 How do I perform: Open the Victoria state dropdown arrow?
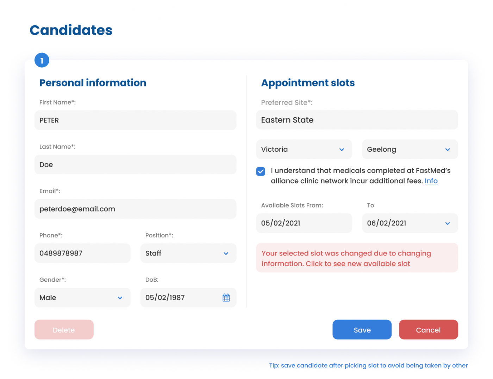341,149
